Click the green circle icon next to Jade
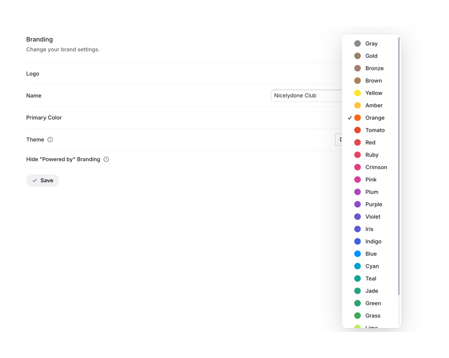This screenshot has width=449, height=358. (357, 291)
